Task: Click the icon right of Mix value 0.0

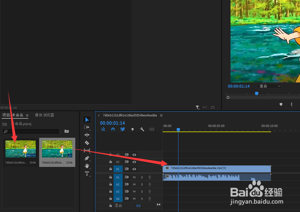Action: click(159, 205)
